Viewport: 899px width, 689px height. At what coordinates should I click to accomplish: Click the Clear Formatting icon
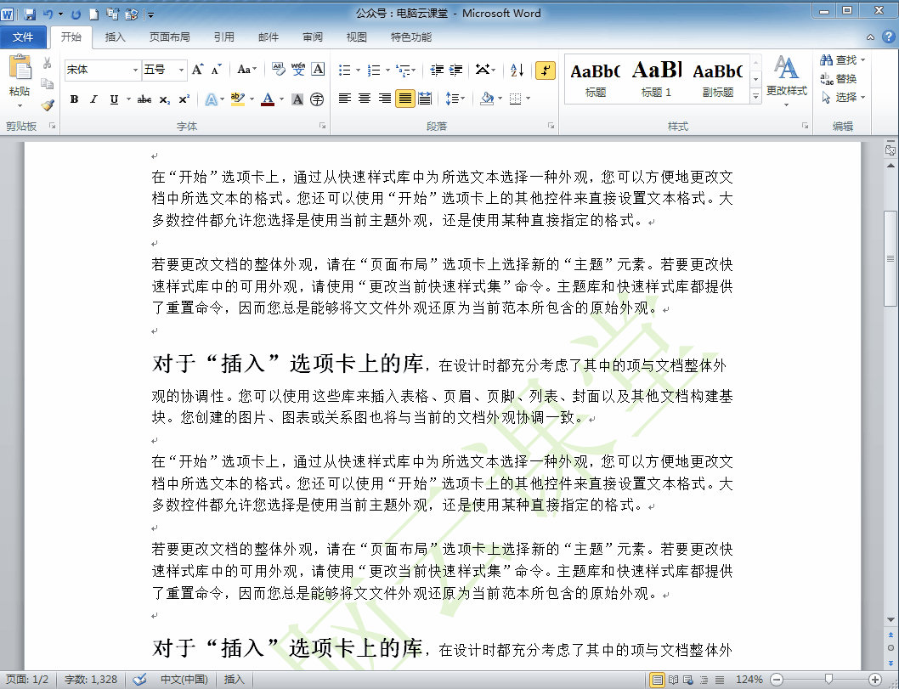(x=278, y=70)
